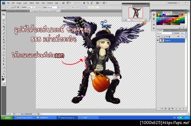Toggle Quick Mask mode
191x126 pixels.
click(4, 84)
